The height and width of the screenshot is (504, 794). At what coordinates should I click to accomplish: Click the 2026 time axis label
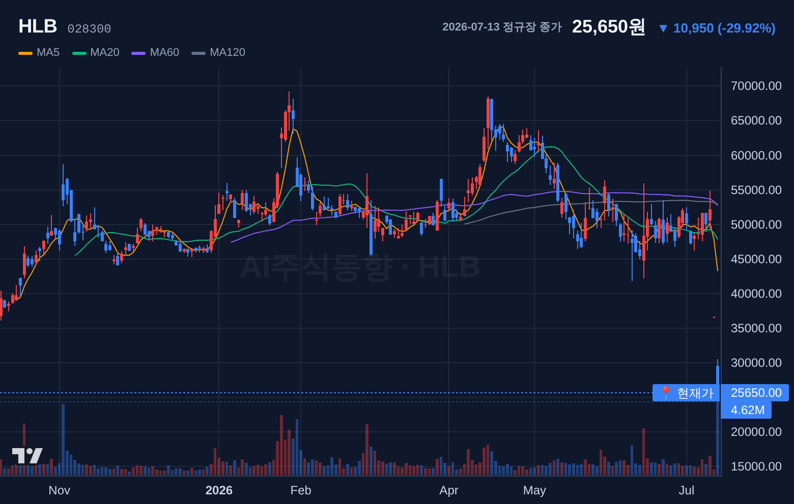(219, 490)
